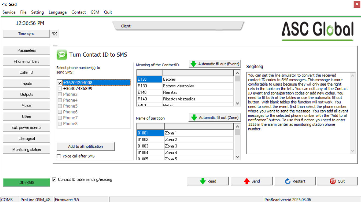Enable Voice call after SMS

tap(59, 156)
